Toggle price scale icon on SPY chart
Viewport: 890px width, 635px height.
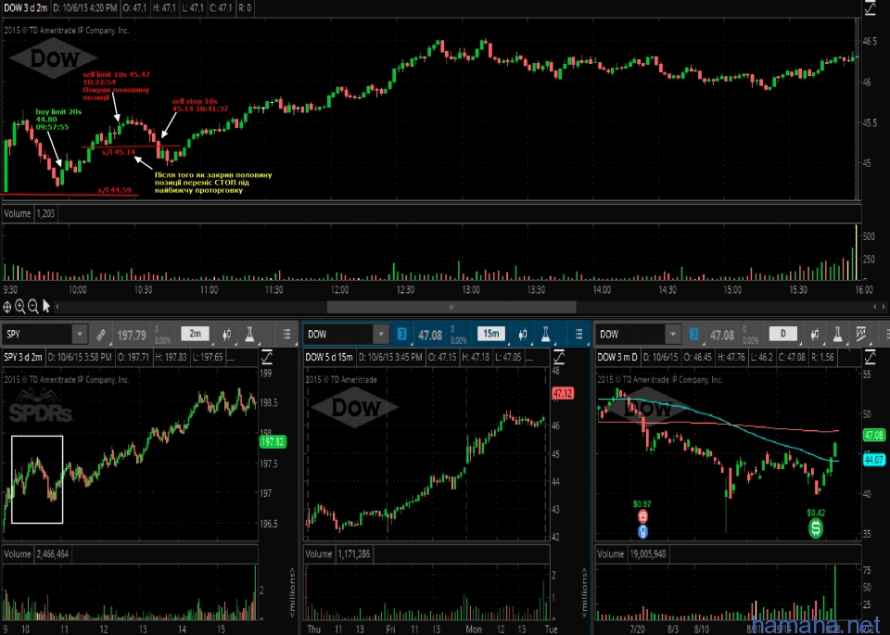(x=268, y=356)
